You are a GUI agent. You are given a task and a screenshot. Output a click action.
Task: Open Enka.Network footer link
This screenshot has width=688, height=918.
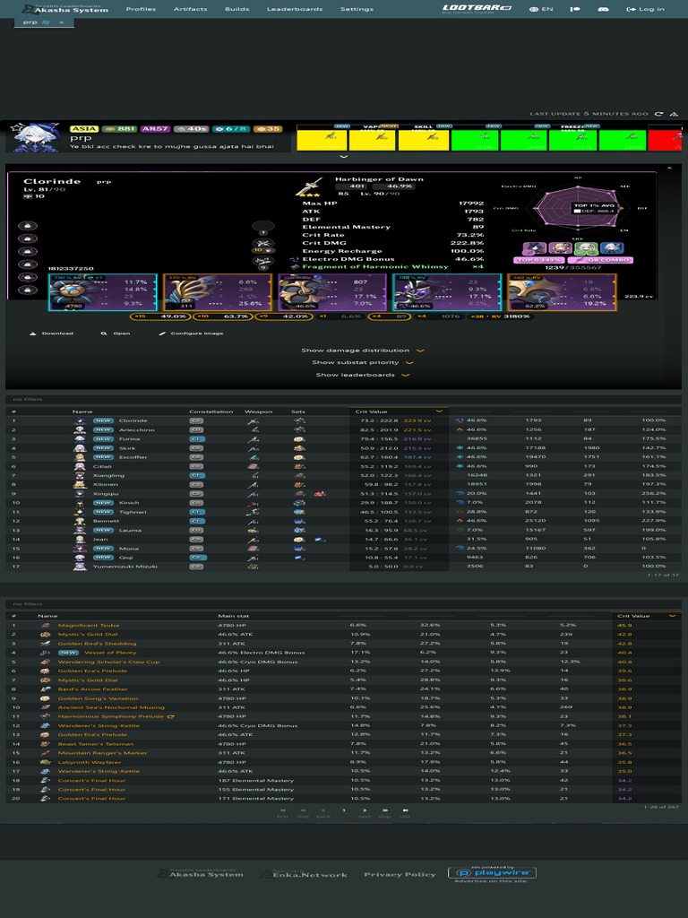[304, 873]
